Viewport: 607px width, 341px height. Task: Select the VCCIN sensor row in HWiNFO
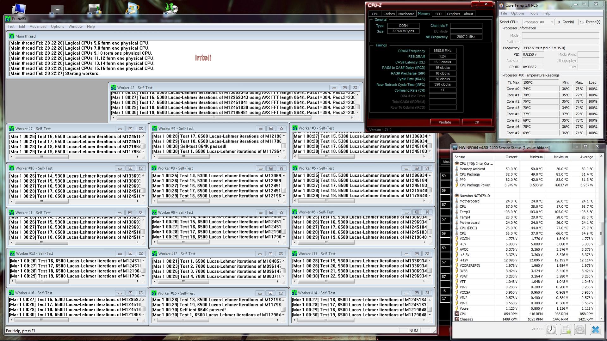525,239
